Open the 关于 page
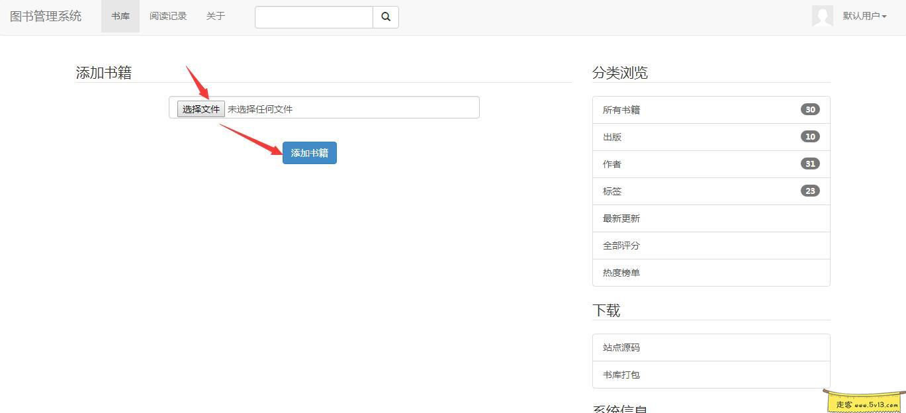 [x=214, y=16]
